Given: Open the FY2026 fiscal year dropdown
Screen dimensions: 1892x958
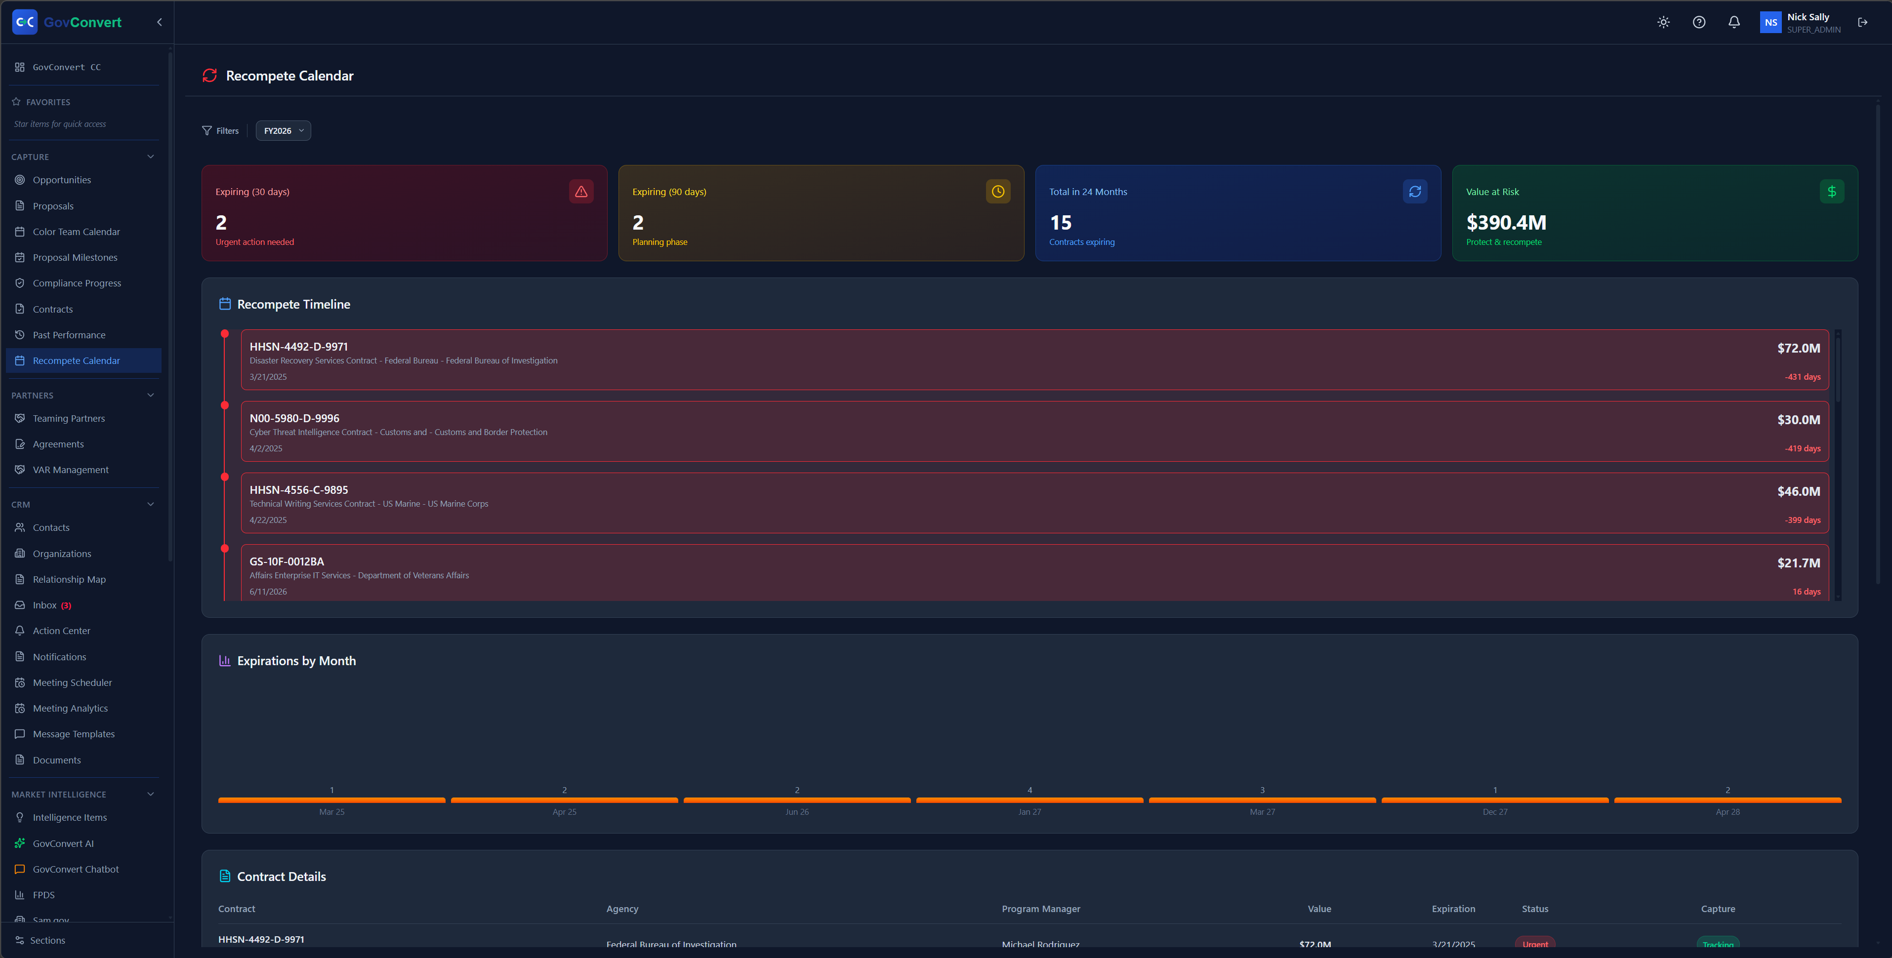Looking at the screenshot, I should click(x=283, y=131).
